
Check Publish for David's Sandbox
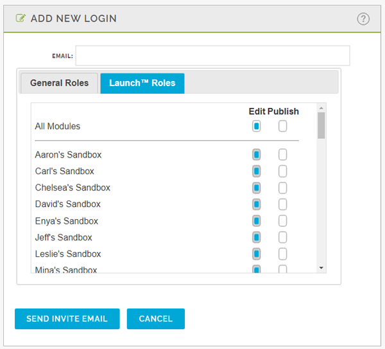pos(282,204)
